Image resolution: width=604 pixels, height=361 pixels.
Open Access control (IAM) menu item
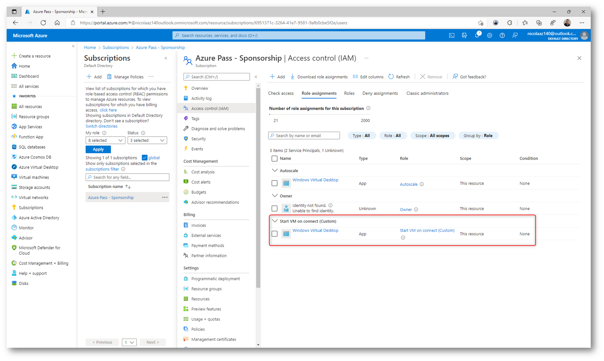pyautogui.click(x=217, y=108)
